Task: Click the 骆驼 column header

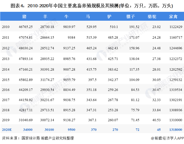Action: 152,17
